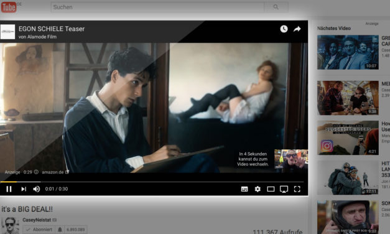Switch to theater mode
The width and height of the screenshot is (390, 234).
coord(271,189)
